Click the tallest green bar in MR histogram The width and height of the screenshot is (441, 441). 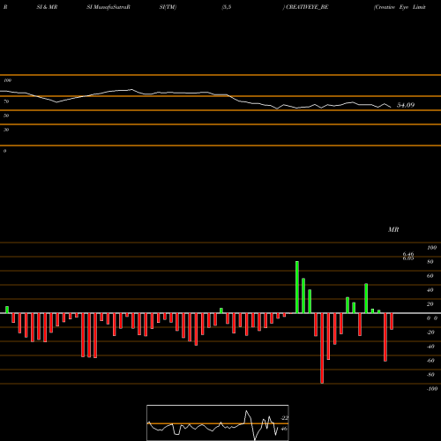[x=297, y=288]
